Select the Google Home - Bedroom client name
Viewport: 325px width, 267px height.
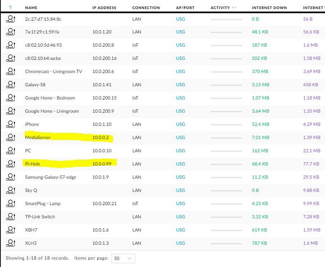(50, 98)
